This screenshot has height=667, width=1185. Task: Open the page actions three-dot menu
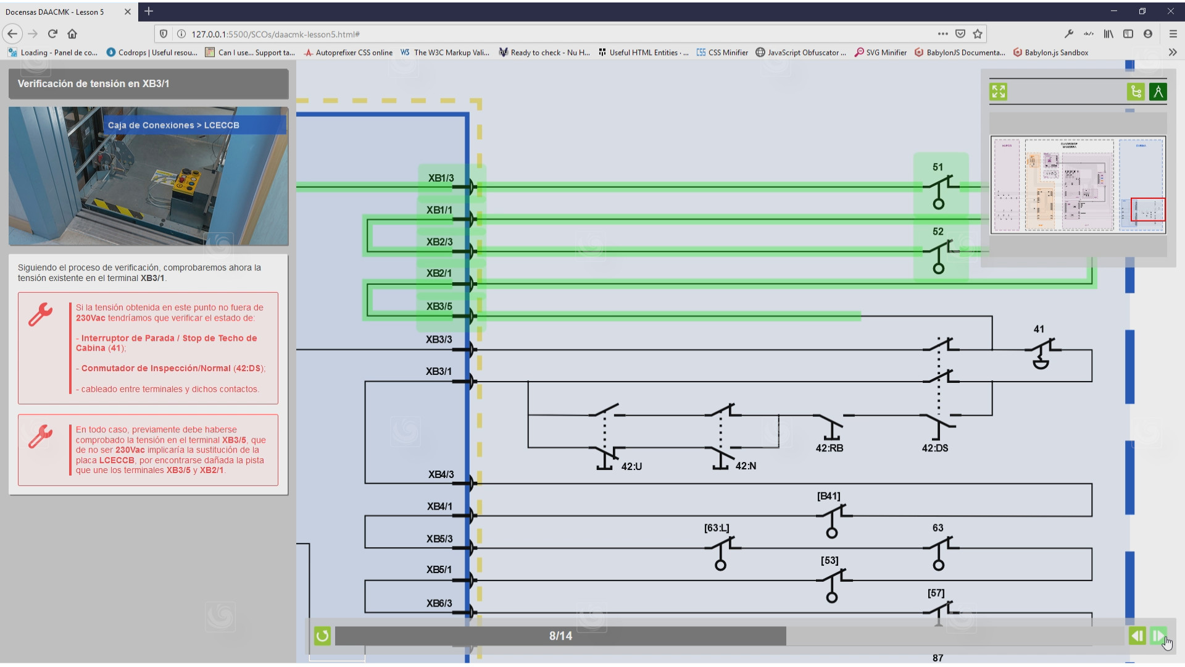(x=942, y=34)
